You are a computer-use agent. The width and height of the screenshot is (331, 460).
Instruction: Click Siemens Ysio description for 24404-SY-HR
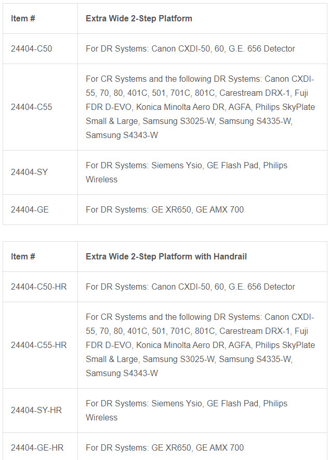187,411
